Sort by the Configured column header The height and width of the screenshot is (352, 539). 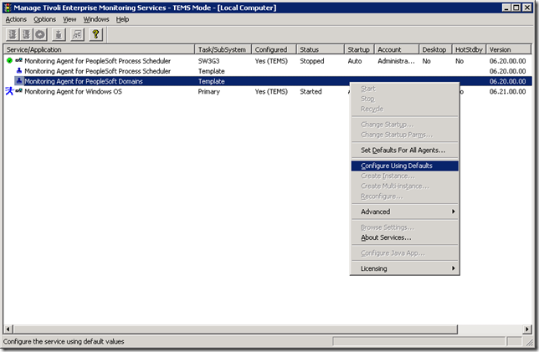coord(274,49)
